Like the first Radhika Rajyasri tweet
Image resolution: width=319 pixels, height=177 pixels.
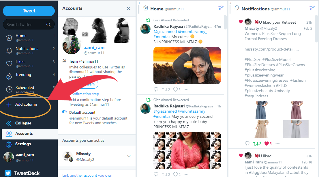tap(175, 90)
